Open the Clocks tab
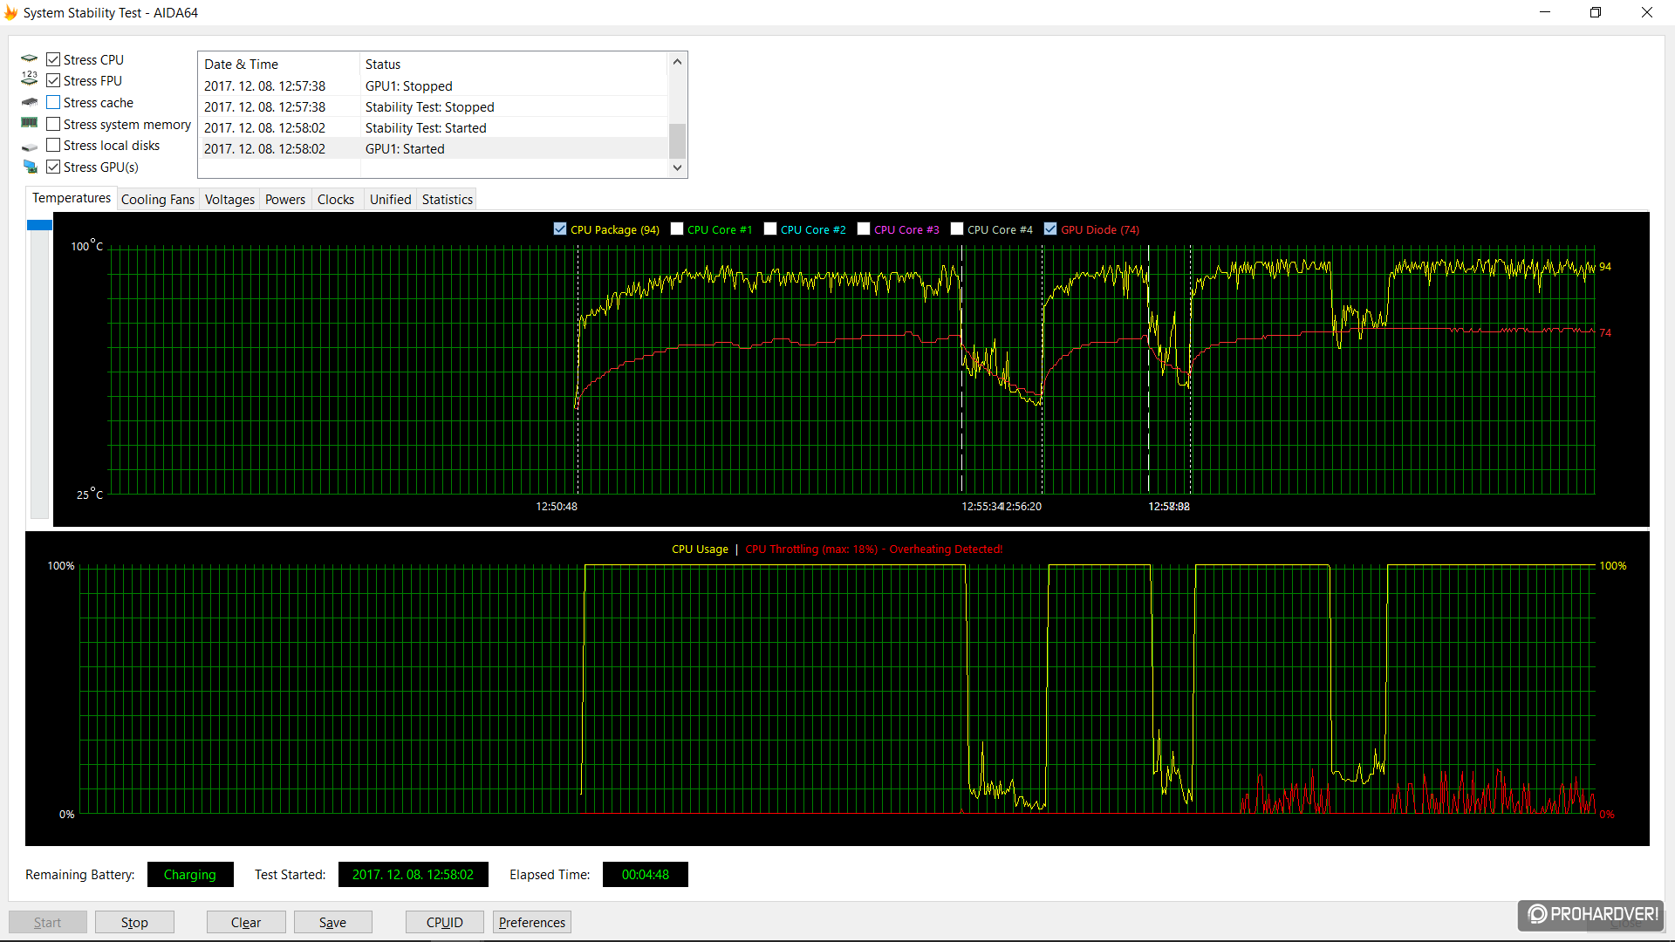Image resolution: width=1675 pixels, height=942 pixels. click(x=336, y=200)
